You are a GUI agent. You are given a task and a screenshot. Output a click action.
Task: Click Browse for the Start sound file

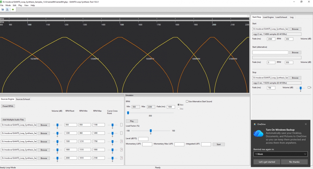click(x=295, y=29)
